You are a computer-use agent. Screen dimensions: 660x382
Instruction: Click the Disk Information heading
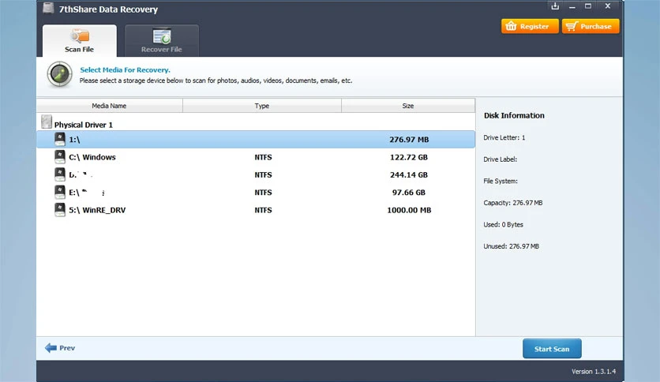pos(514,115)
